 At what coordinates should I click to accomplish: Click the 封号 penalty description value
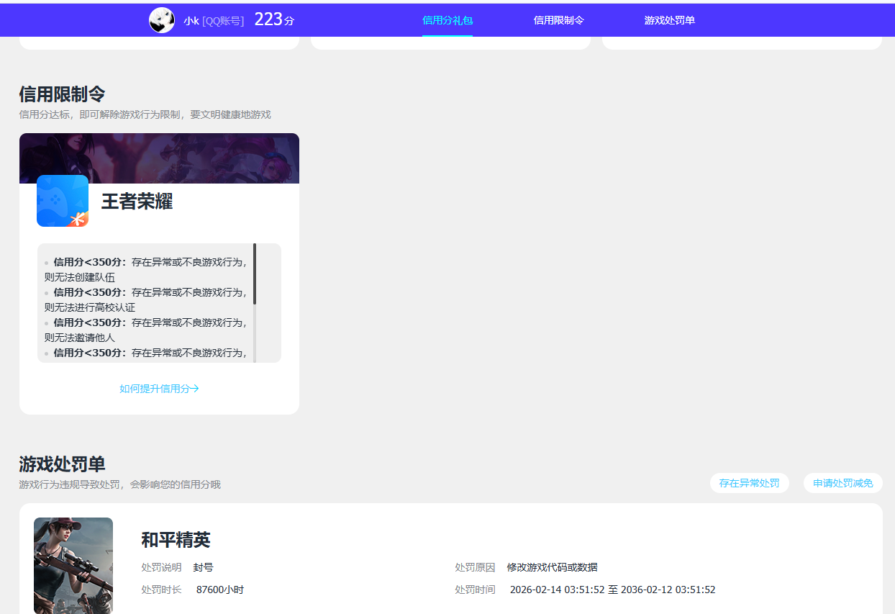pyautogui.click(x=204, y=567)
